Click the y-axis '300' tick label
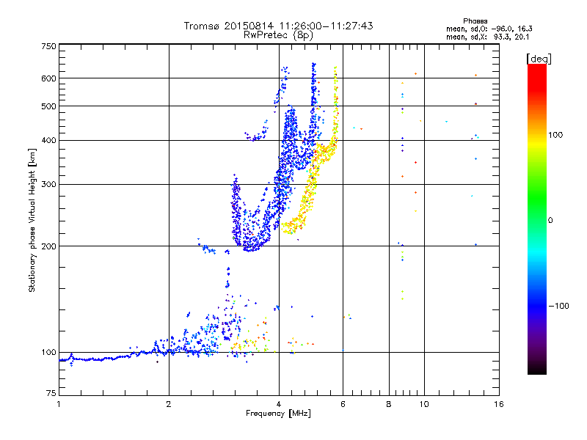 (49, 185)
